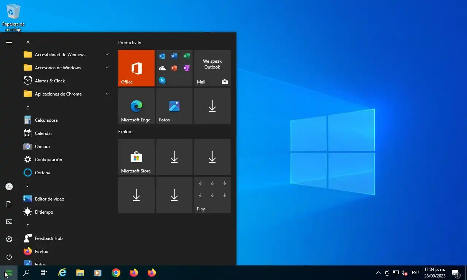Open OneDrive icon in Office apps tile

point(162,68)
